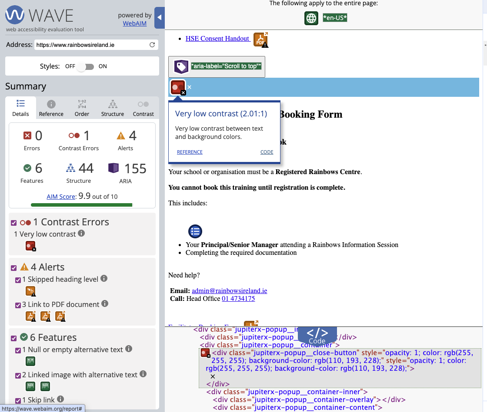Click the null alternative text feature icon
The width and height of the screenshot is (487, 412).
[30, 361]
